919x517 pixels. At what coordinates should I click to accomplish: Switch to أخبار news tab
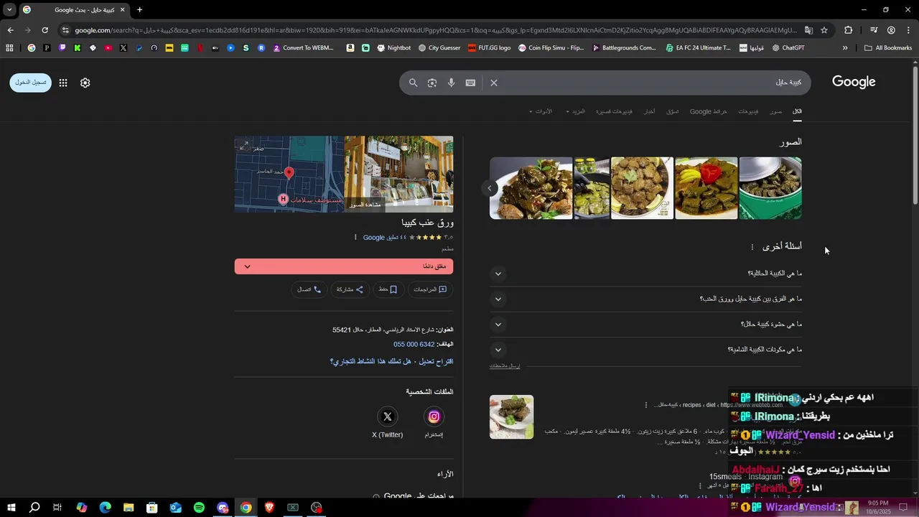[648, 111]
